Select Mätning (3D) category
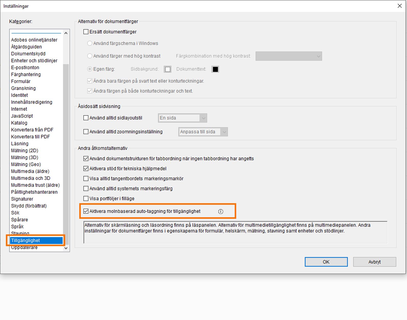Screen dimensions: 407x320 [x=25, y=157]
